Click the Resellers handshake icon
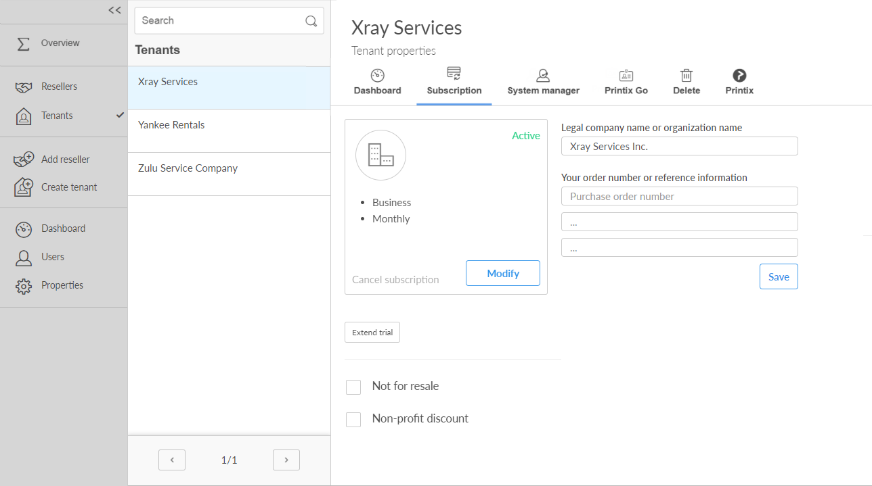 click(x=23, y=87)
